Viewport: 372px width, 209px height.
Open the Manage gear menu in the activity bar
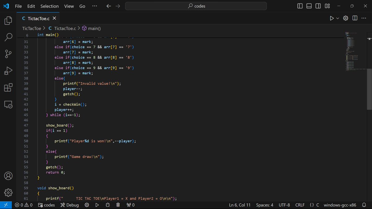point(8,193)
